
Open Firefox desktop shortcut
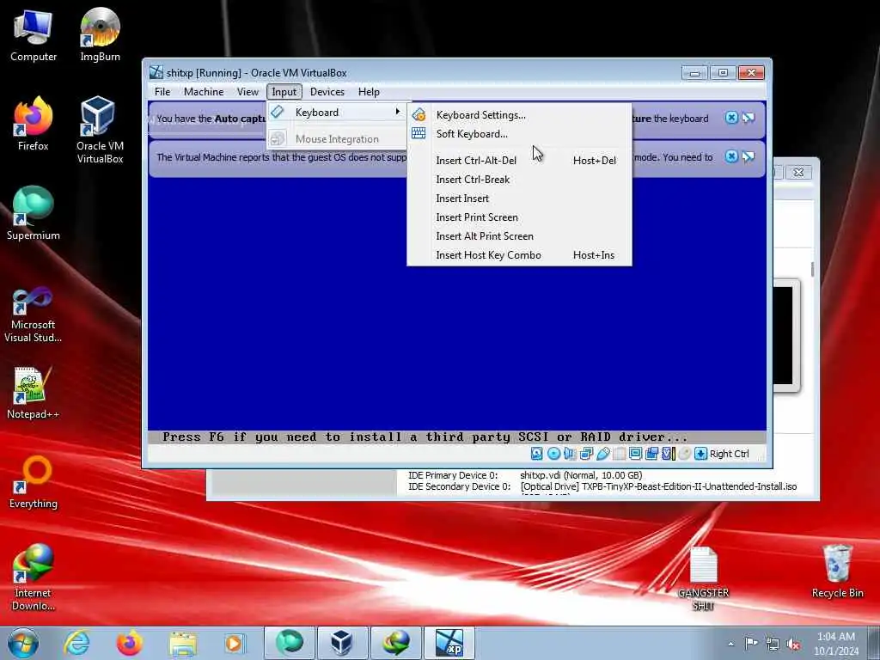[34, 125]
